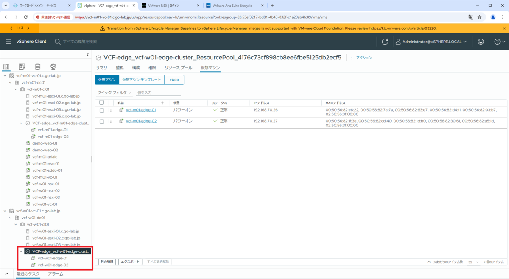Click the global refresh icon in header
Image resolution: width=509 pixels, height=279 pixels.
(x=385, y=42)
